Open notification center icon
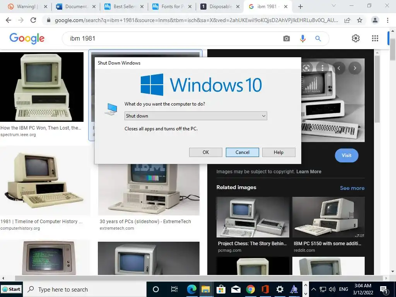The image size is (396, 297). pyautogui.click(x=384, y=289)
